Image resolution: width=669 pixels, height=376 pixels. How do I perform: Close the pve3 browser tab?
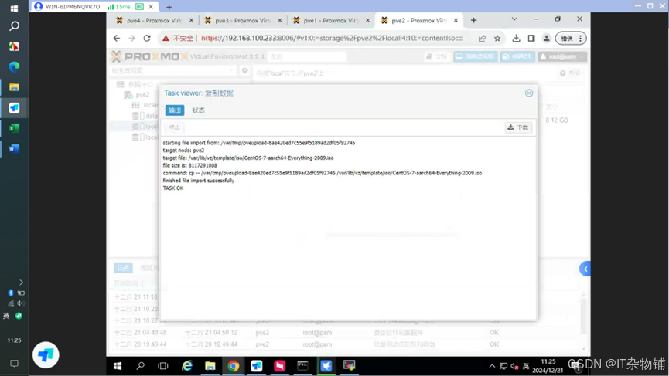[279, 20]
